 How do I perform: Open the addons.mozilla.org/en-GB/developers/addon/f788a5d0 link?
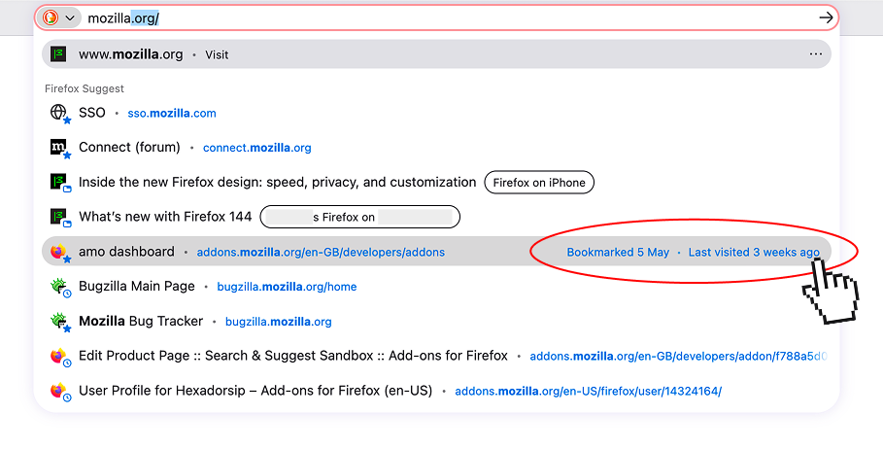click(678, 356)
